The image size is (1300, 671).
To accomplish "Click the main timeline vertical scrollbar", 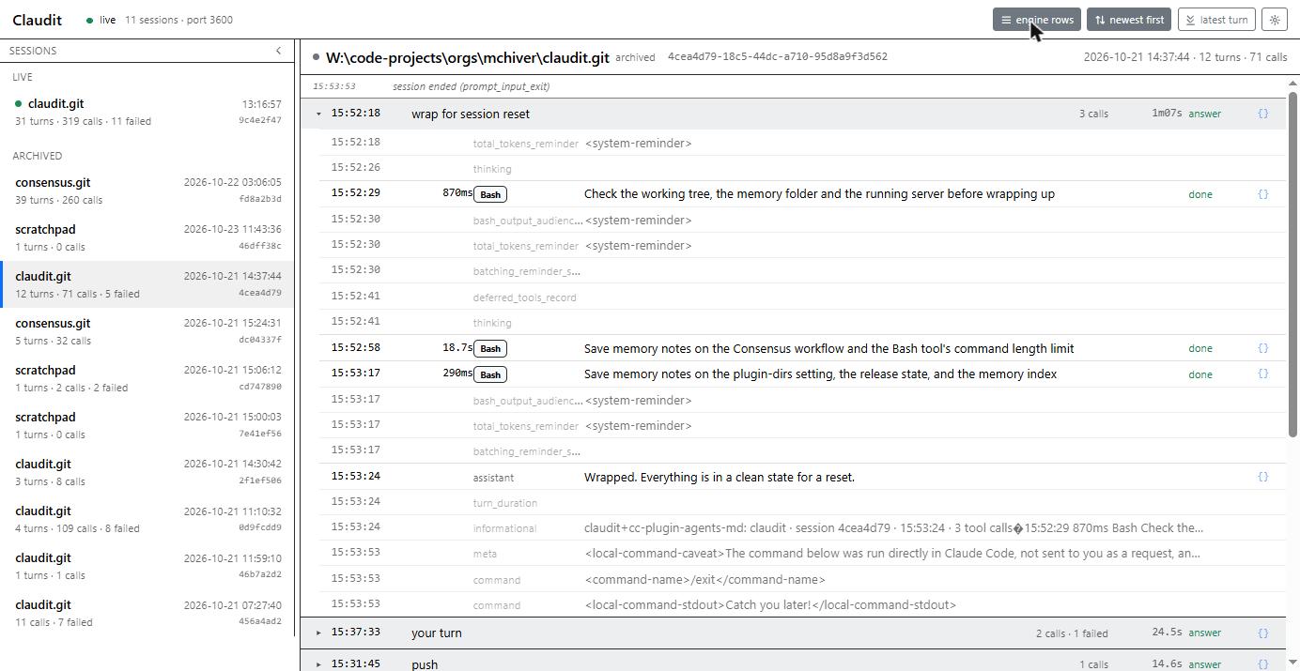I will coord(1293,264).
